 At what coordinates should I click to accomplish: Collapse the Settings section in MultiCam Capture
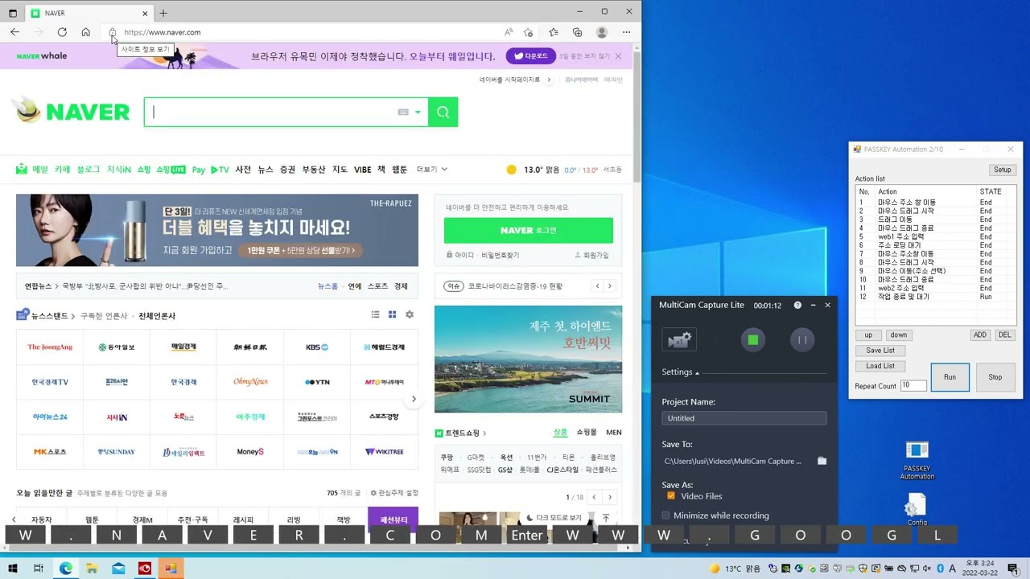coord(681,372)
